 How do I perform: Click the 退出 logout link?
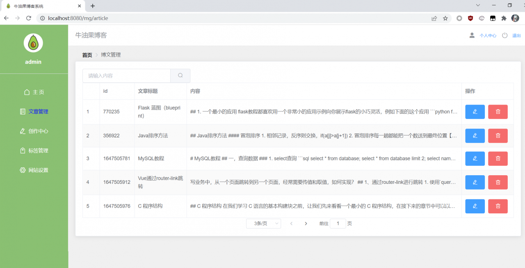click(x=516, y=36)
